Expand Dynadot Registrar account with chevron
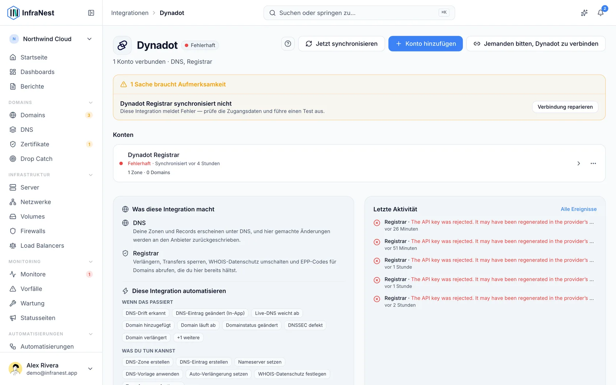Image resolution: width=616 pixels, height=385 pixels. 578,163
